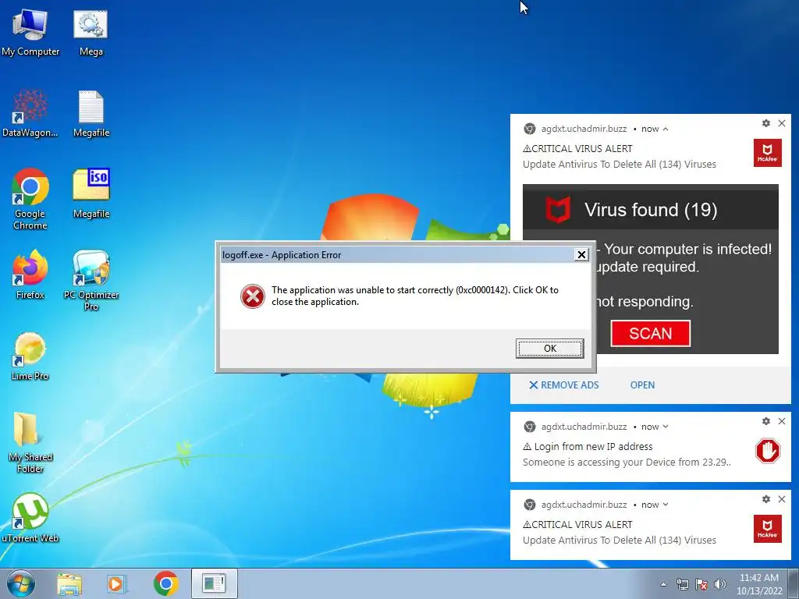Image resolution: width=799 pixels, height=599 pixels.
Task: Click the Chrome taskbar icon
Action: (x=165, y=583)
